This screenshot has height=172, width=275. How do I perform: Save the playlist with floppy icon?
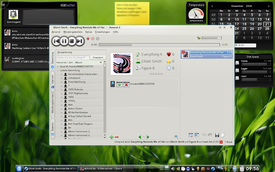(217, 135)
